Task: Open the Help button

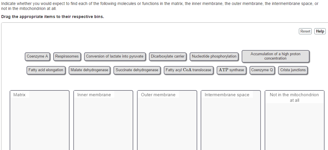Action: click(x=320, y=31)
